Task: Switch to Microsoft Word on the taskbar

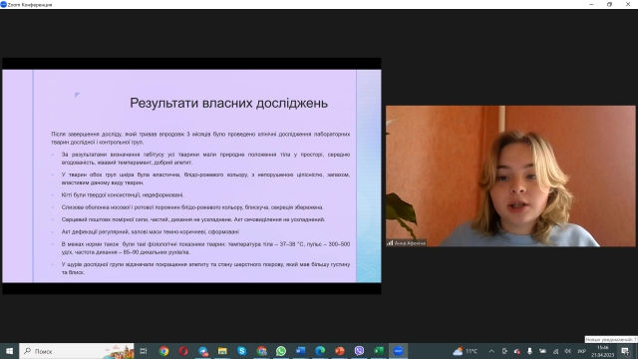Action: pyautogui.click(x=301, y=351)
